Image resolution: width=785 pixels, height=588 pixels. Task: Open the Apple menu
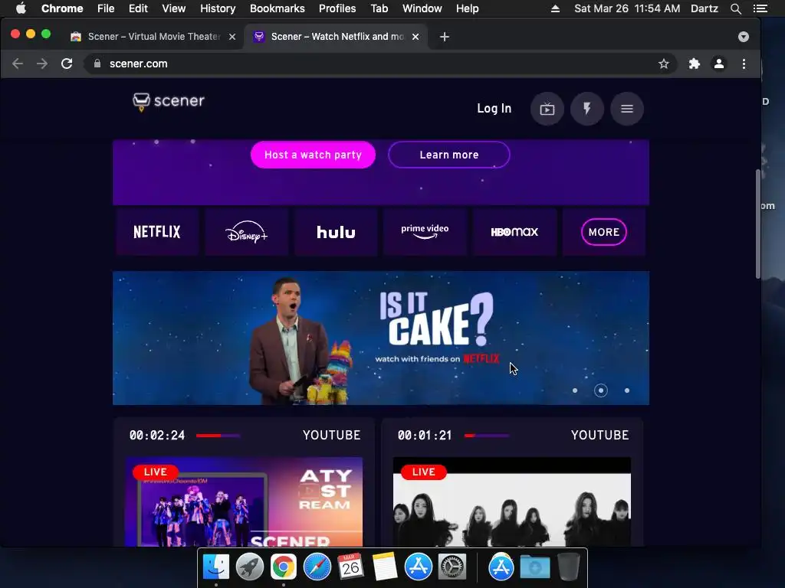pos(21,8)
